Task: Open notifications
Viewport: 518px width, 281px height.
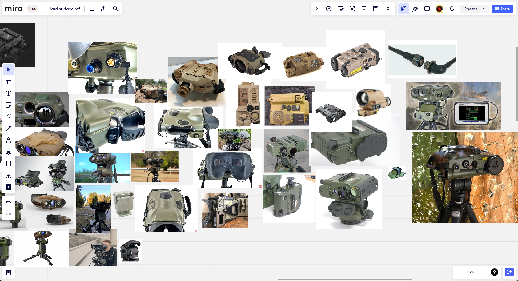Action: [451, 9]
